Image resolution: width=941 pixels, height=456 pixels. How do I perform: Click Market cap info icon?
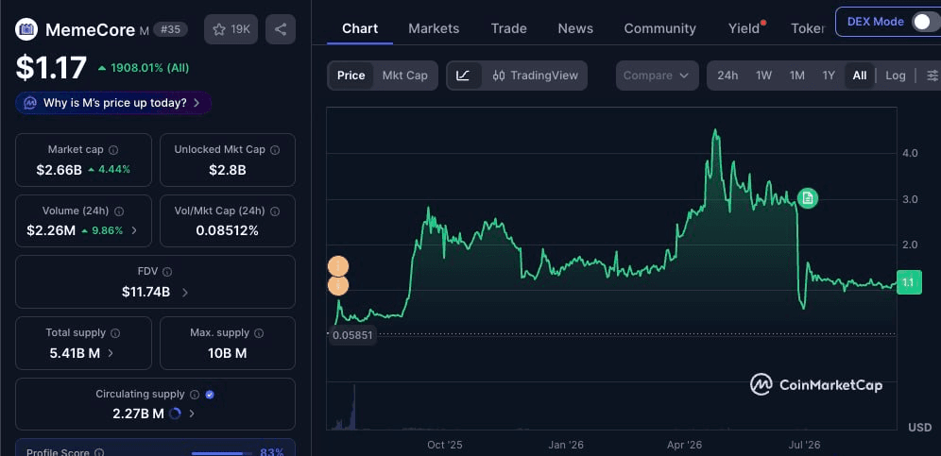point(113,150)
